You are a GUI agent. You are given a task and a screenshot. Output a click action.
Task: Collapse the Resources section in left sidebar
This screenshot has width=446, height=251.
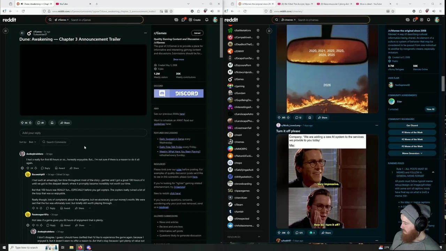click(x=259, y=237)
